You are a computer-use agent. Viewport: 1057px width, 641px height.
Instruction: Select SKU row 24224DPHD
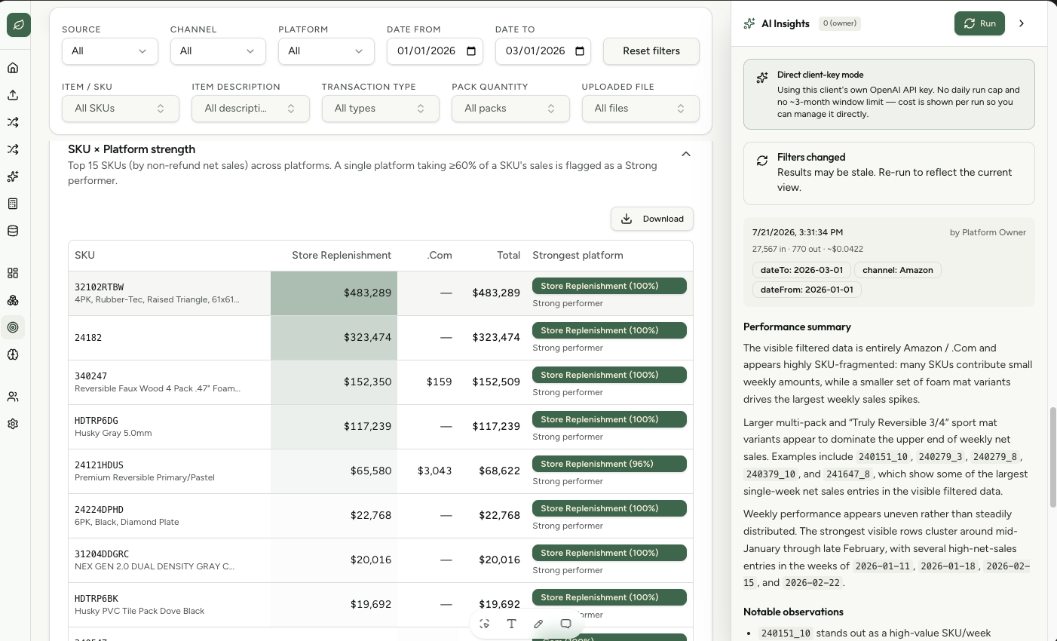[381, 516]
